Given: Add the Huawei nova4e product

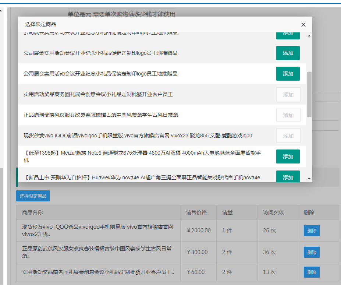Looking at the screenshot, I should (288, 177).
